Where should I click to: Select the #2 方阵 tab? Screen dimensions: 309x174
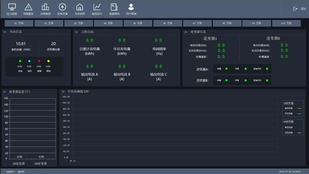point(49,23)
